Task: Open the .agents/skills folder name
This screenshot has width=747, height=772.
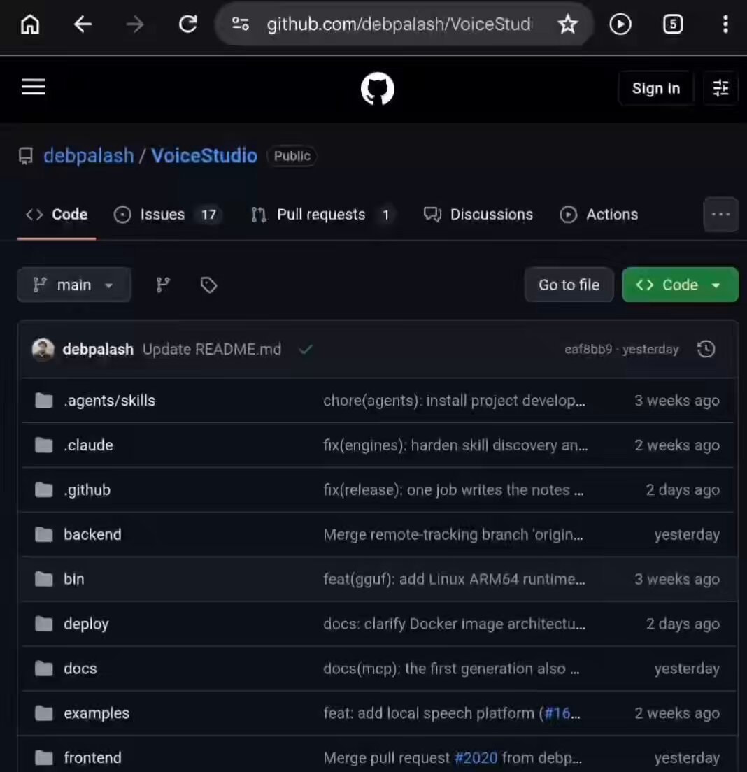Action: coord(109,400)
